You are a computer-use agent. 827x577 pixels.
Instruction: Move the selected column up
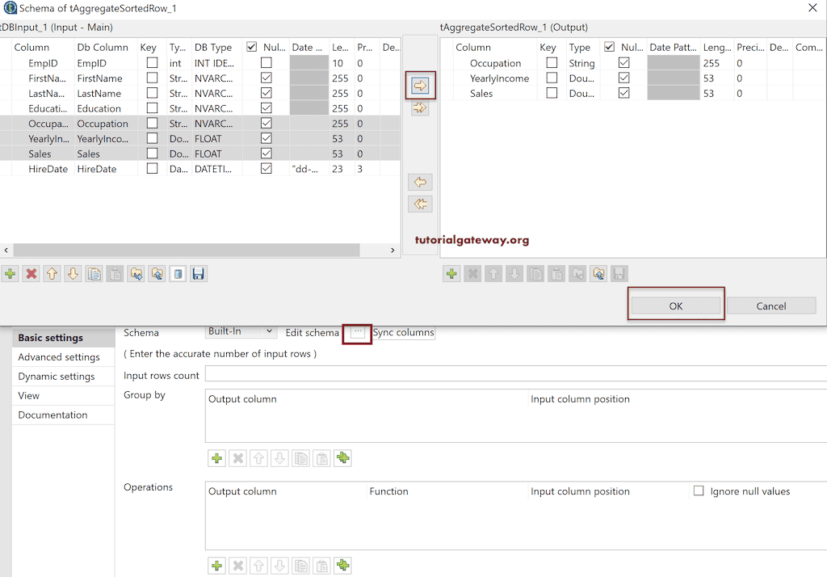pos(52,273)
